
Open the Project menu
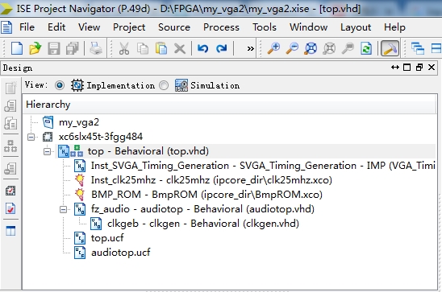click(x=129, y=27)
